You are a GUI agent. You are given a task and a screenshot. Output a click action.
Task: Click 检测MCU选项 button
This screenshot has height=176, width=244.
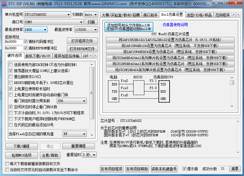click(22, 155)
